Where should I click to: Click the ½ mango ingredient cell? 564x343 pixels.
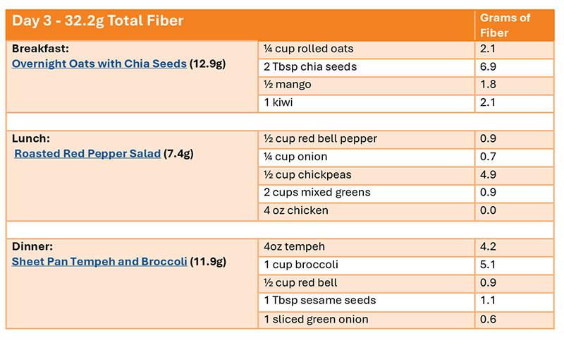coord(288,85)
